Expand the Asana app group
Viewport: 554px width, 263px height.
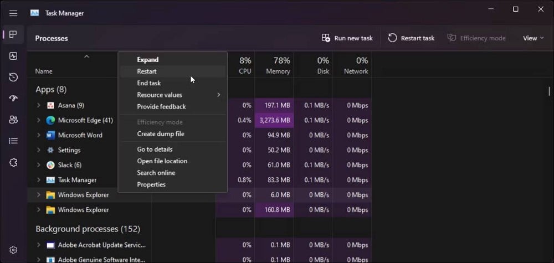pyautogui.click(x=38, y=105)
